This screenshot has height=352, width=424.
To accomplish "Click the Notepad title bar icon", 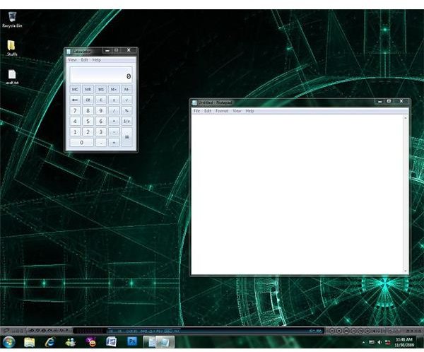I will tap(194, 102).
